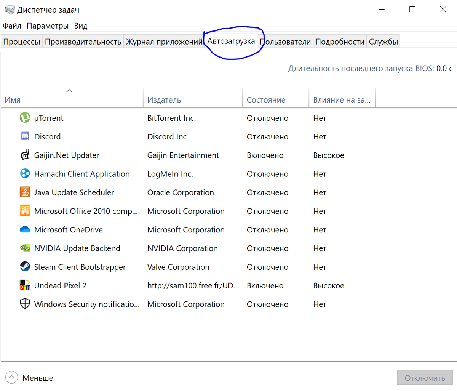Viewport: 457px width, 391px height.
Task: Select the Gaijin.Net Updater entry
Action: pos(67,155)
